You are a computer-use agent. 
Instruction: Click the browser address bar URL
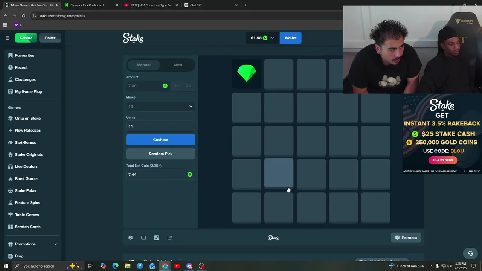pos(62,16)
